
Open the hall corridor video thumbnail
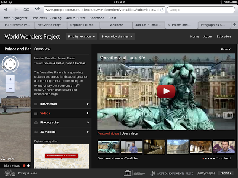(155, 147)
